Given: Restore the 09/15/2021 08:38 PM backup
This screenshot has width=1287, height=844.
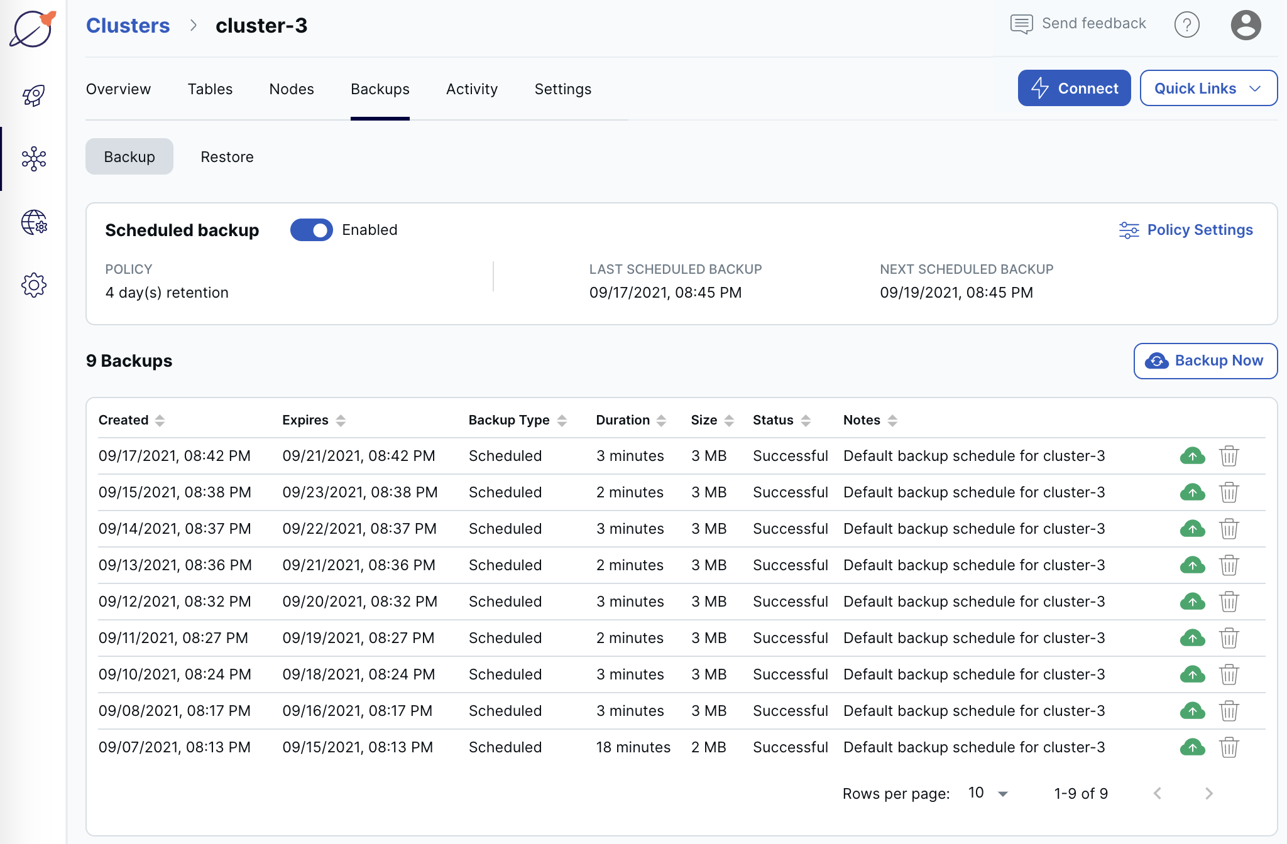Looking at the screenshot, I should (1192, 492).
